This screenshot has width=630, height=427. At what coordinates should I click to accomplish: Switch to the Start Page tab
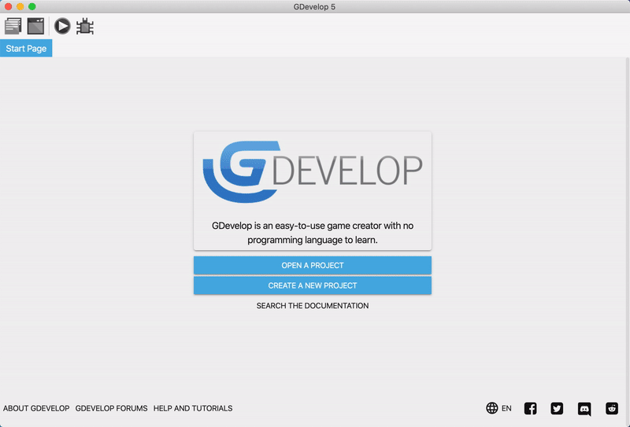tap(26, 49)
